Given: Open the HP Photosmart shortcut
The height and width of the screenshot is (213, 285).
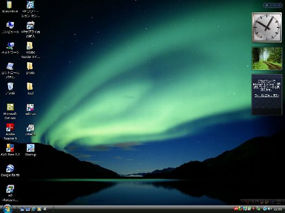Looking at the screenshot, I should tap(10, 193).
